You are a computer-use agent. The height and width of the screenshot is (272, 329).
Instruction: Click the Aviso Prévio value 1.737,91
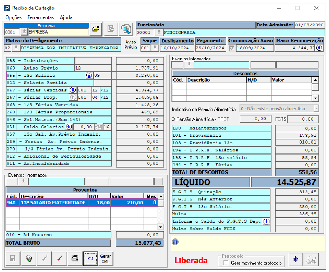(x=140, y=68)
